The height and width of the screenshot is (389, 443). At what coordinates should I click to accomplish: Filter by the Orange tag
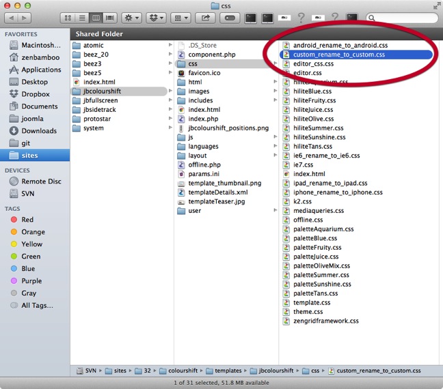[27, 232]
